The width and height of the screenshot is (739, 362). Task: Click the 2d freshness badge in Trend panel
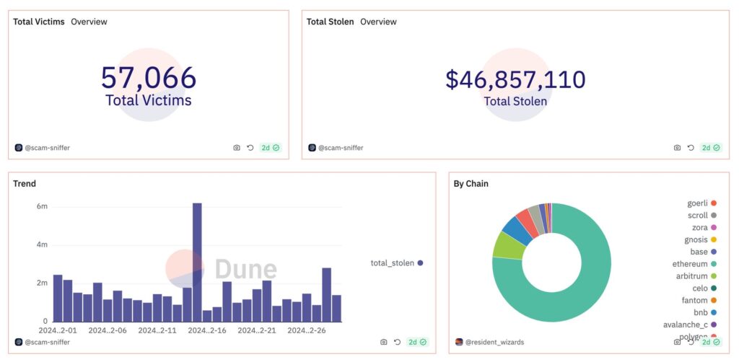pyautogui.click(x=418, y=342)
